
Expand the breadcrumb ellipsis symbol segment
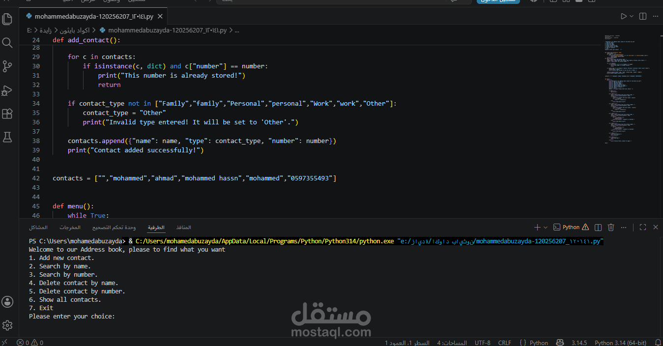point(236,30)
